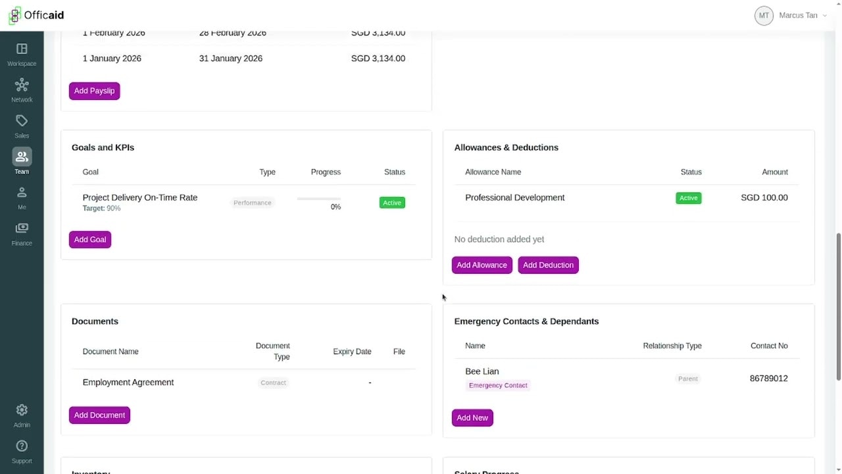Open the Me profile icon
The height and width of the screenshot is (474, 842).
pos(22,193)
